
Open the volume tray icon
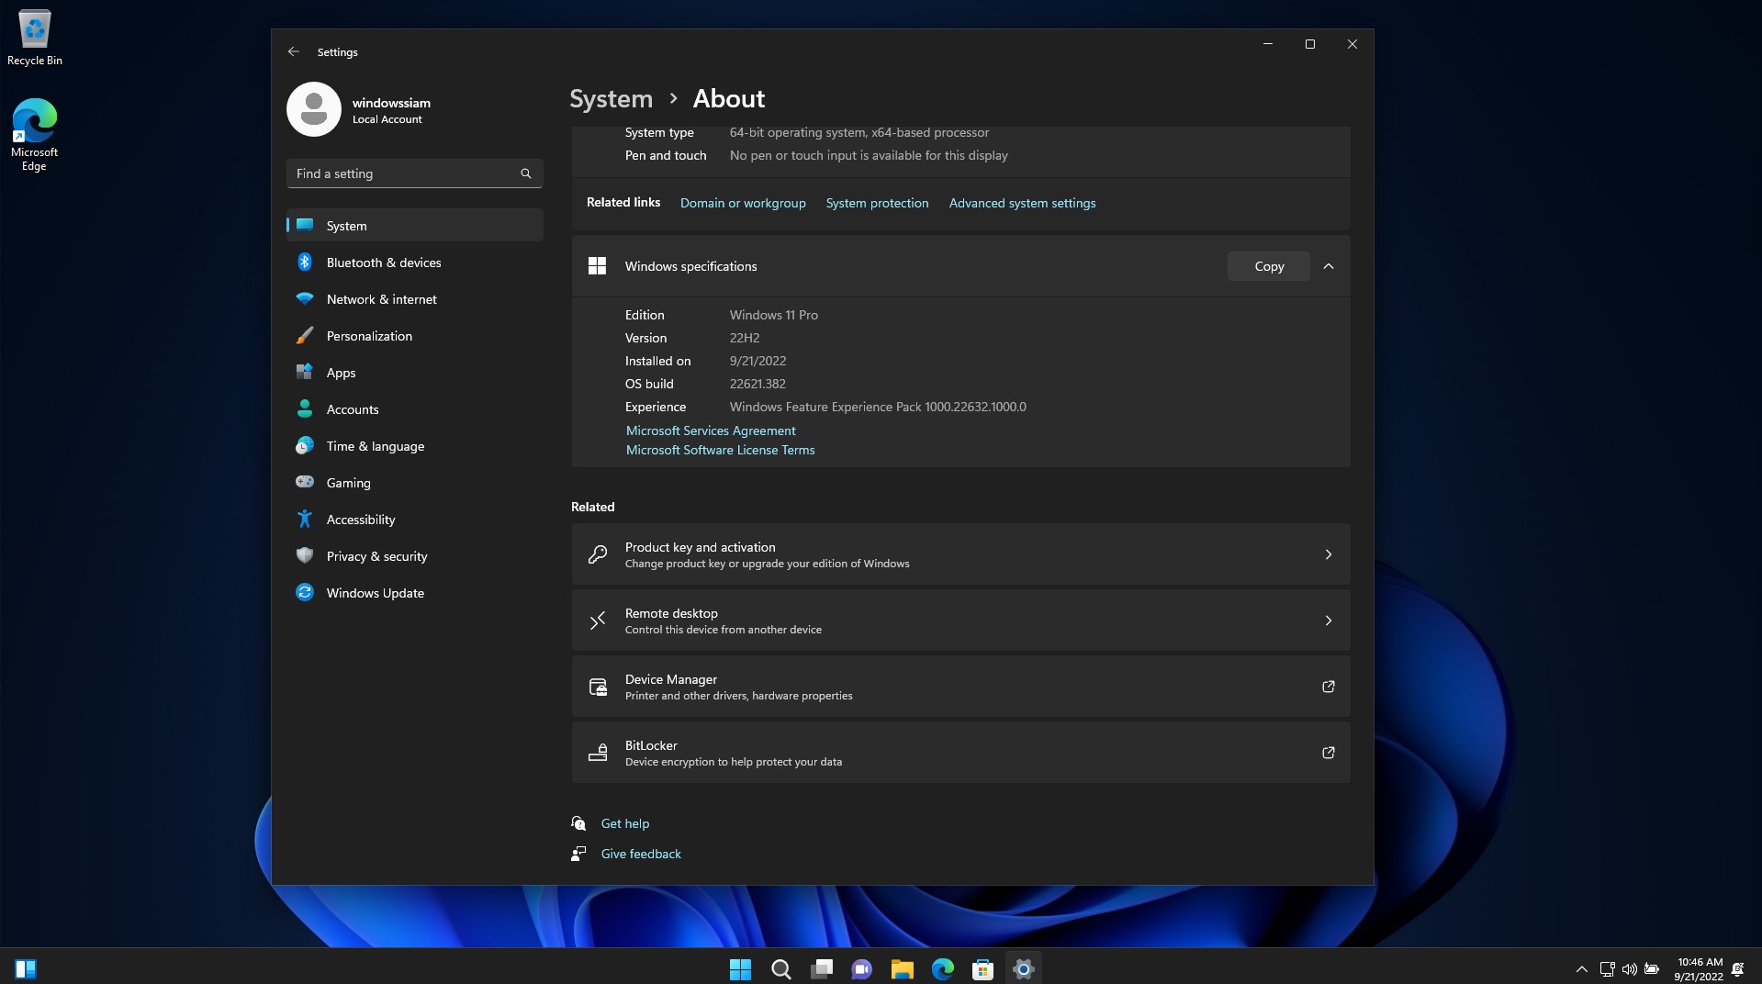(1630, 969)
